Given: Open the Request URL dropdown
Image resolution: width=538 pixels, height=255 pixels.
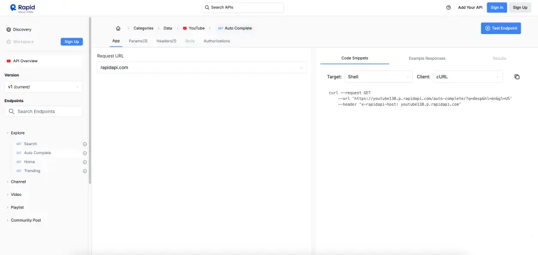Looking at the screenshot, I should [202, 67].
